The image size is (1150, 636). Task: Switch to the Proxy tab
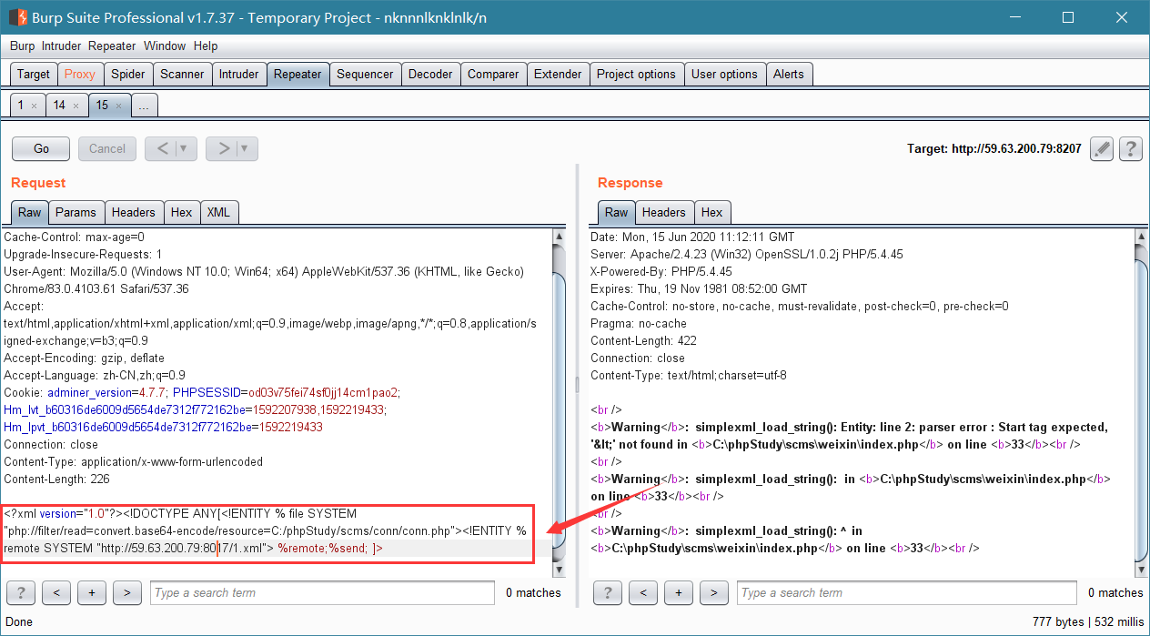80,74
